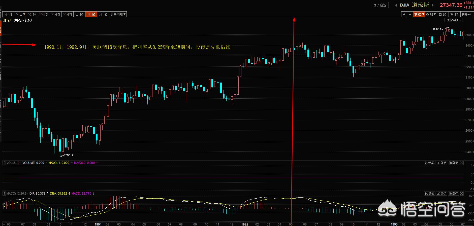Viewport: 474px width, 226px height.
Task: Select the 周线 weekly chart tab
Action: pyautogui.click(x=91, y=15)
